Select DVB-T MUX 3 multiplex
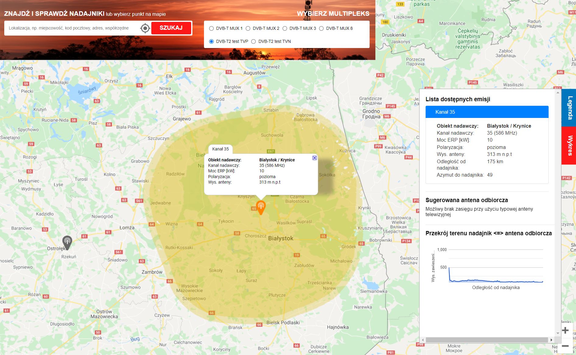This screenshot has height=355, width=576. 285,28
